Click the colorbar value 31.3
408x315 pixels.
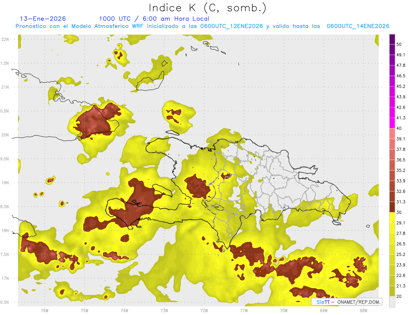[x=401, y=202]
